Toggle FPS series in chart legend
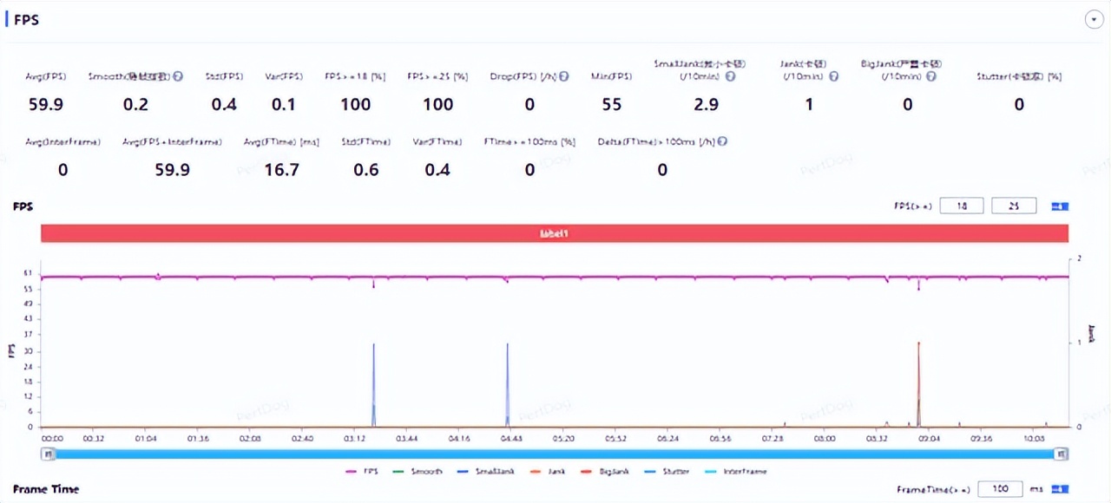The height and width of the screenshot is (503, 1111). pyautogui.click(x=363, y=472)
